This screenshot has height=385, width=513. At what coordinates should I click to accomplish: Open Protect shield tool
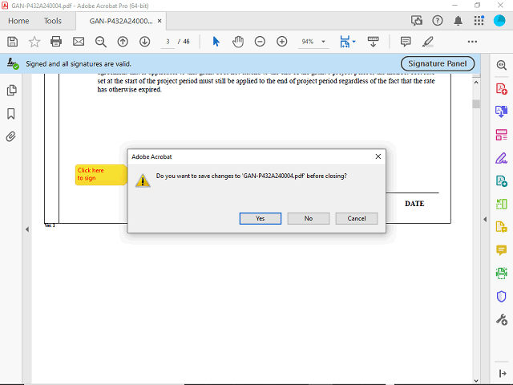point(501,296)
